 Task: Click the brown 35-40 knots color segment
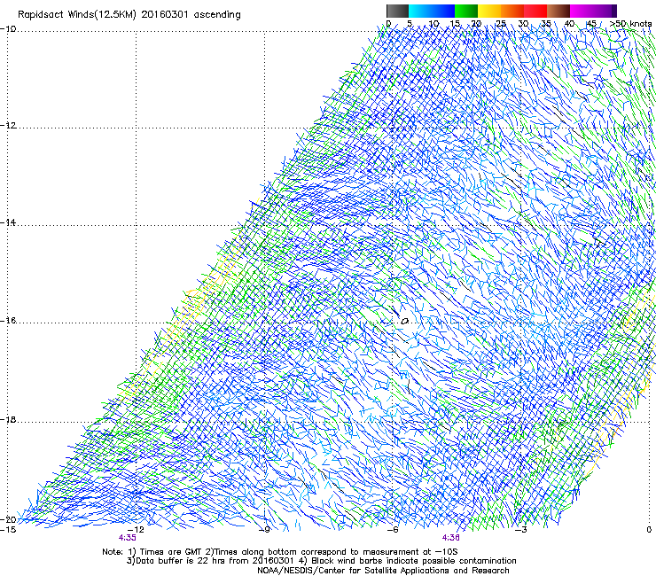point(558,11)
